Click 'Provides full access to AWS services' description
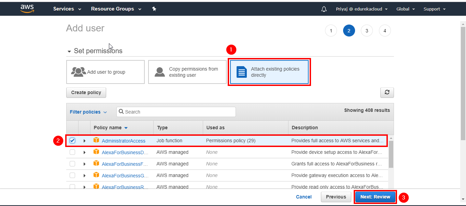This screenshot has width=466, height=206. 338,141
